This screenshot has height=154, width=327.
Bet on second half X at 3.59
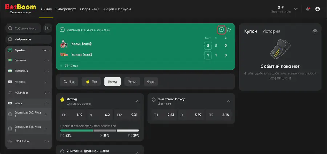(191, 115)
